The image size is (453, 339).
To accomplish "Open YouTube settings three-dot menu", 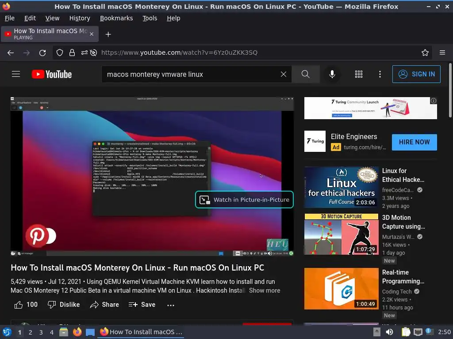I will 380,74.
